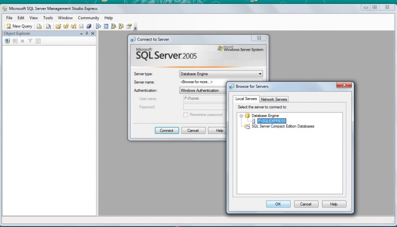Image resolution: width=397 pixels, height=227 pixels.
Task: Open the Edit menu
Action: pyautogui.click(x=21, y=18)
